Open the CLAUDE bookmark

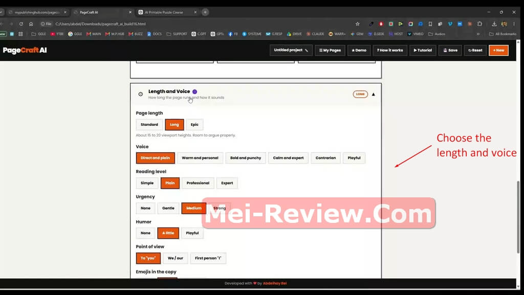[x=315, y=34]
